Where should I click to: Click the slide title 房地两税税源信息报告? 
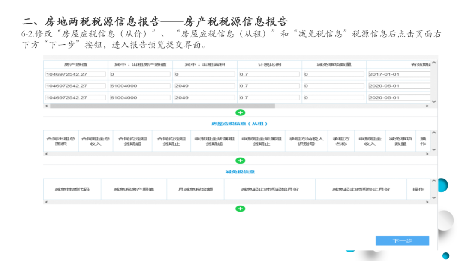click(102, 21)
